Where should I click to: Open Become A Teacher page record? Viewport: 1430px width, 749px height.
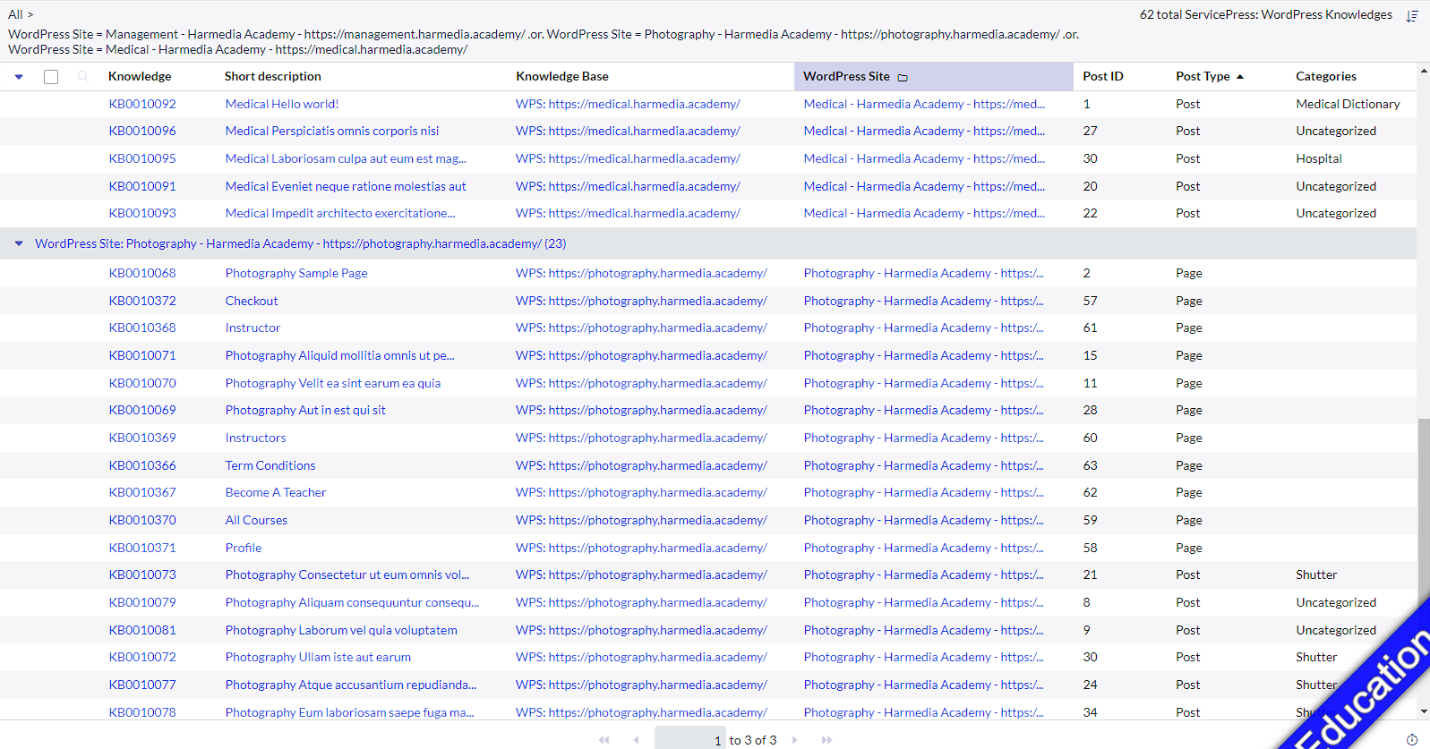point(276,492)
